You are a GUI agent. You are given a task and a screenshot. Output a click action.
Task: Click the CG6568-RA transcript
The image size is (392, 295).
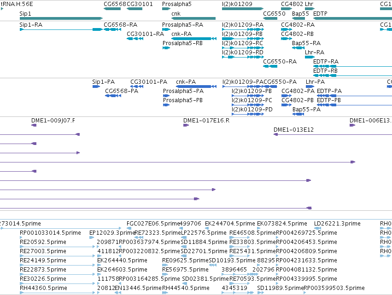[x=112, y=29]
